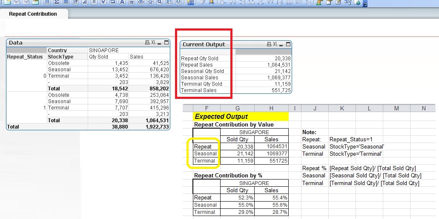This screenshot has width=439, height=219.
Task: Click the Create Table Box grid icon
Action: [66, 2]
